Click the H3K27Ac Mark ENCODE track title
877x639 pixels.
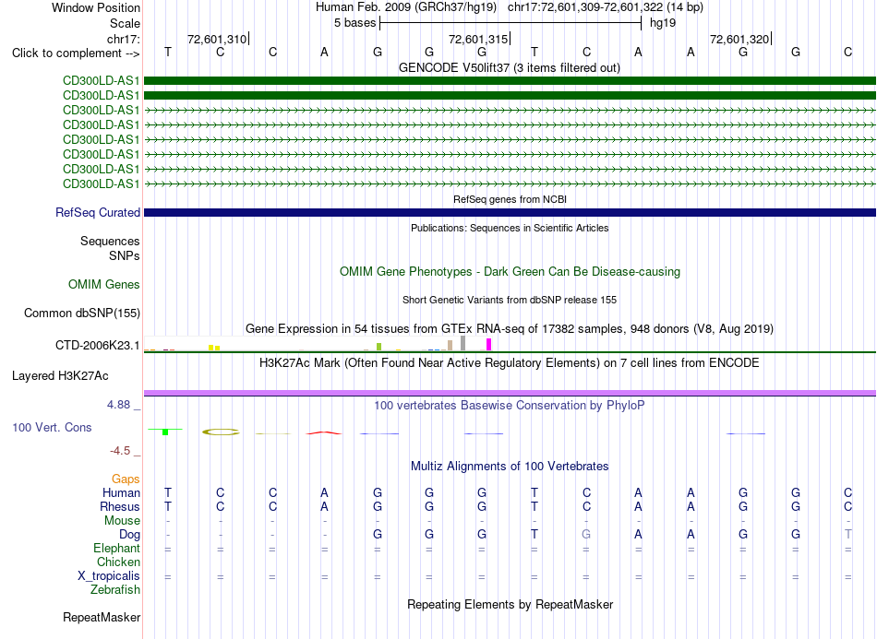(x=510, y=363)
